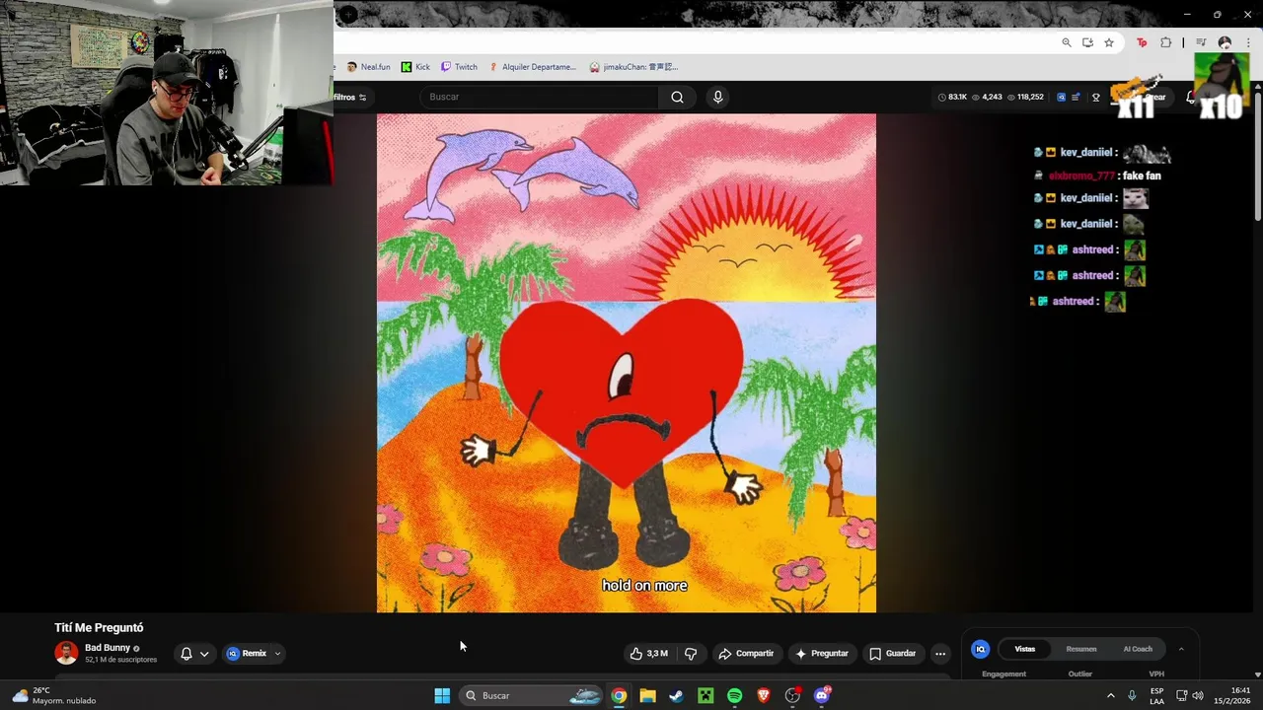
Task: Open the Bad Bunny channel name link
Action: (108, 648)
